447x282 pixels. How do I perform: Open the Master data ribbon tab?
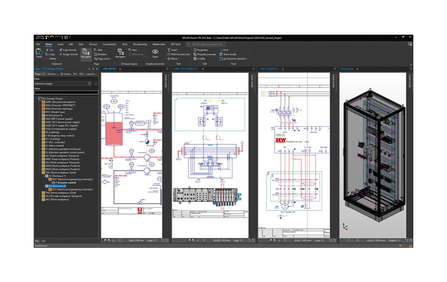tap(158, 44)
